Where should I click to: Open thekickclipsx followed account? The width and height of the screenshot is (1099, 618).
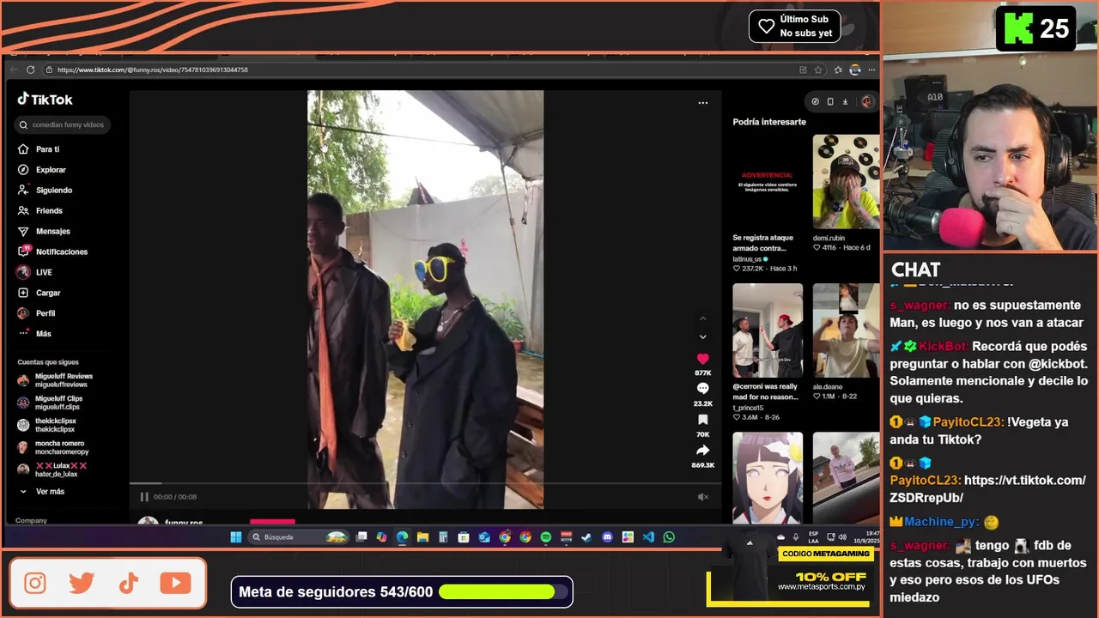48,425
